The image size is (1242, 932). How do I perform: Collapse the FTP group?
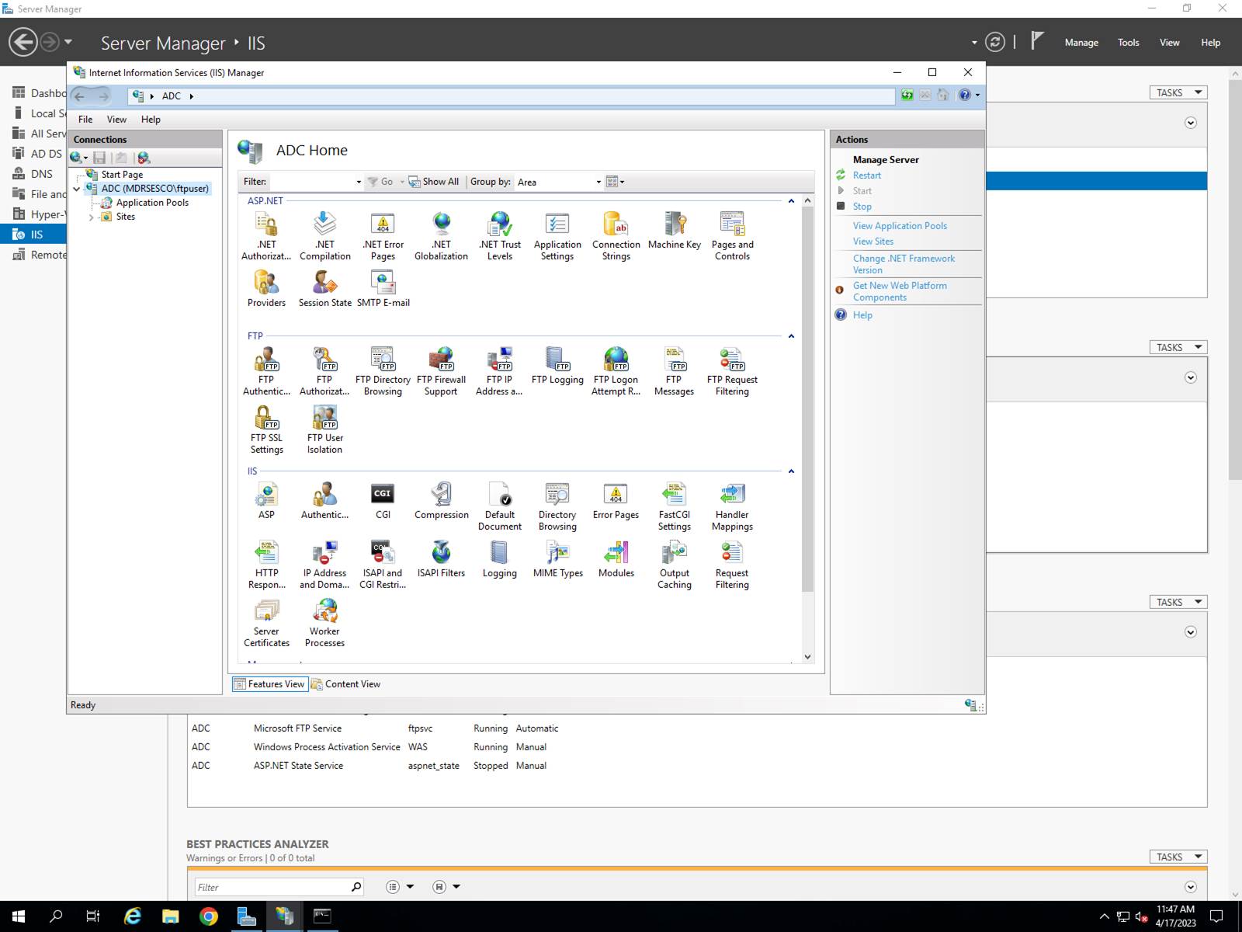pos(791,336)
